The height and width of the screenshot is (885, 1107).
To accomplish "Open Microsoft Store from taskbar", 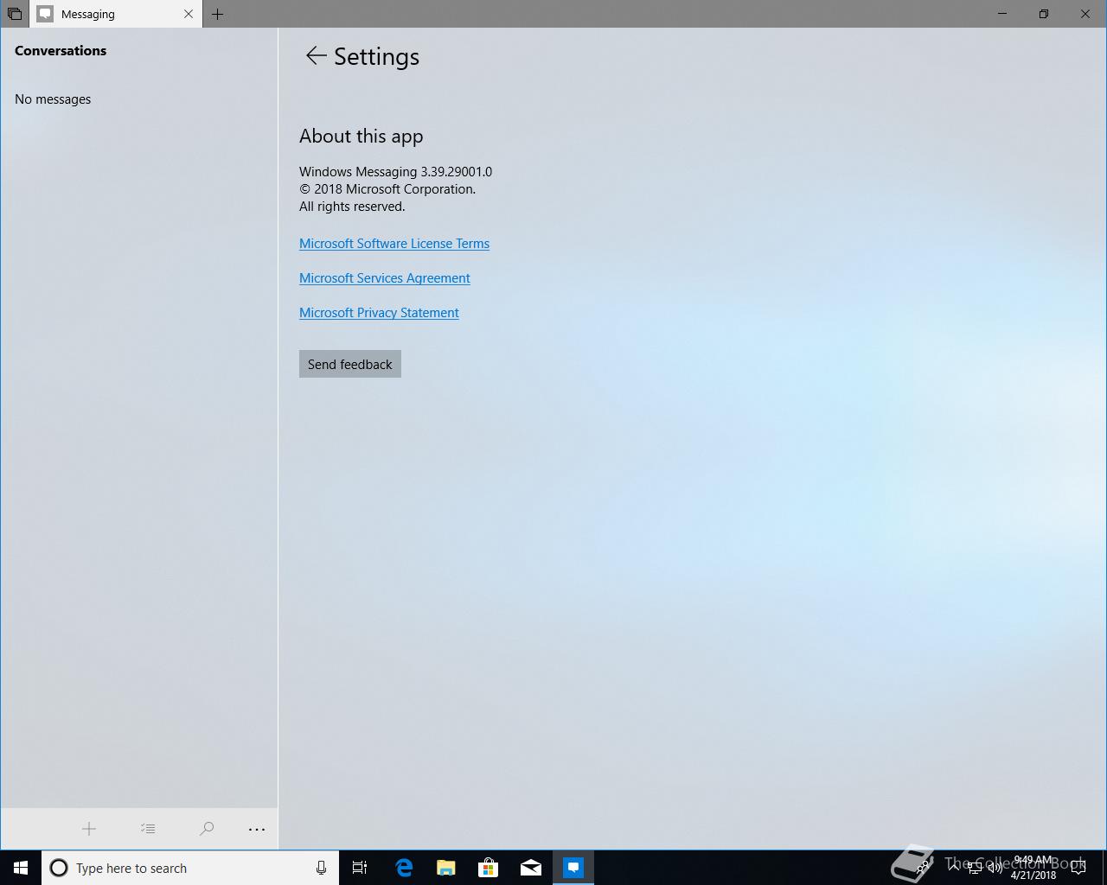I will click(489, 868).
